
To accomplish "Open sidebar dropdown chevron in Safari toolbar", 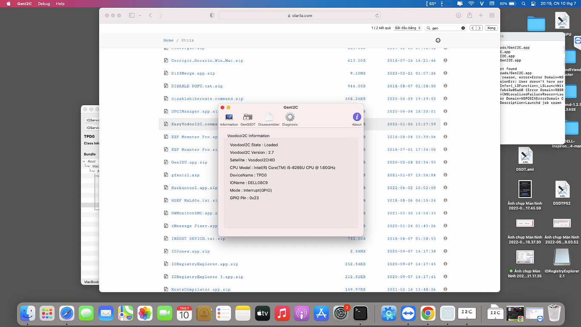I will [x=139, y=15].
